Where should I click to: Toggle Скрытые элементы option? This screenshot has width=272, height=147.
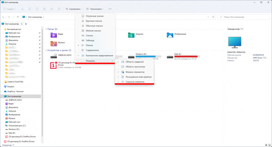134,82
